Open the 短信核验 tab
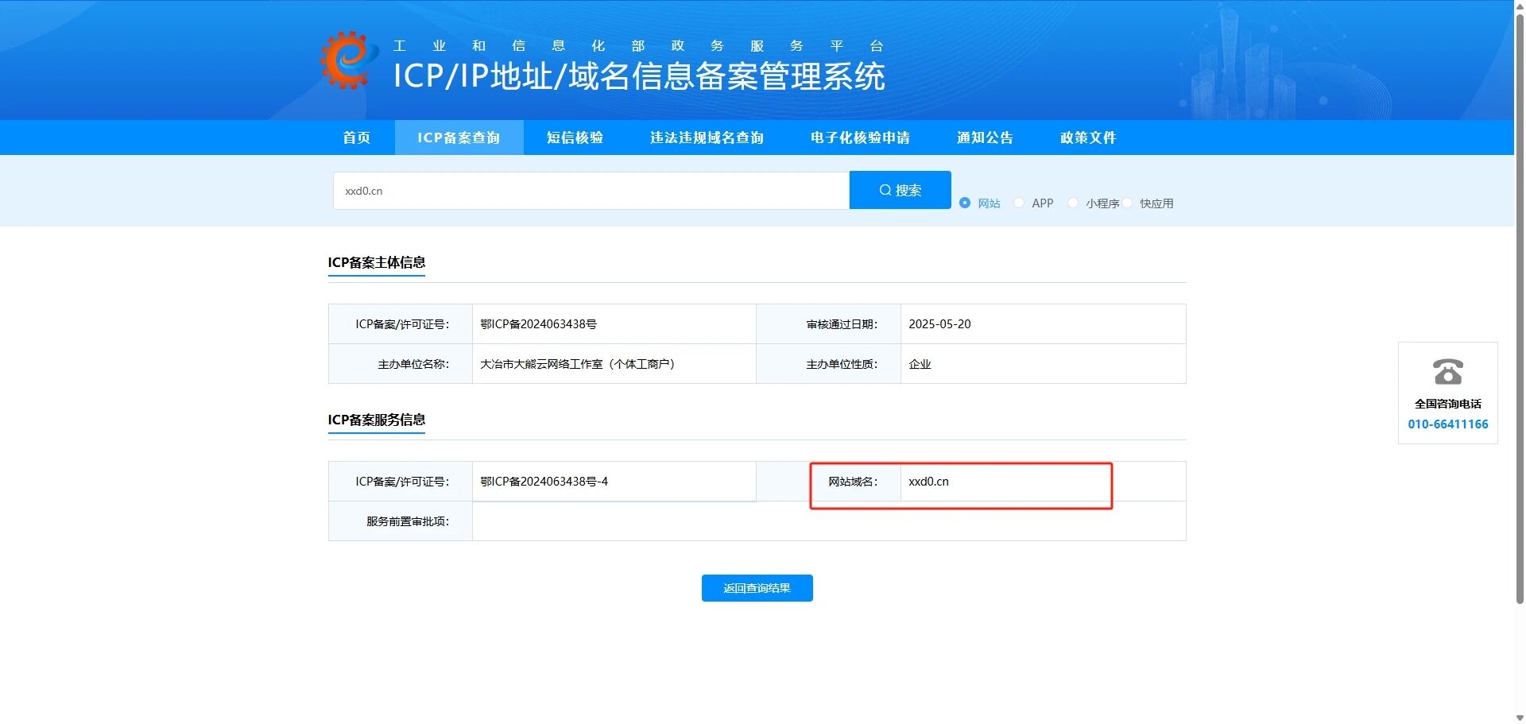 coord(575,137)
